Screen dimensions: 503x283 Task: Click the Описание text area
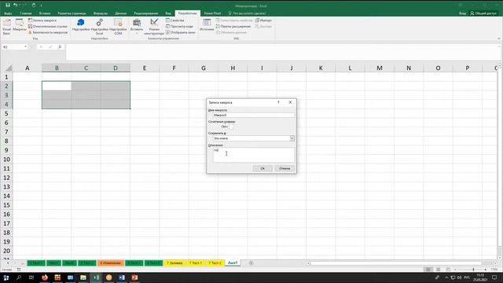(x=253, y=155)
